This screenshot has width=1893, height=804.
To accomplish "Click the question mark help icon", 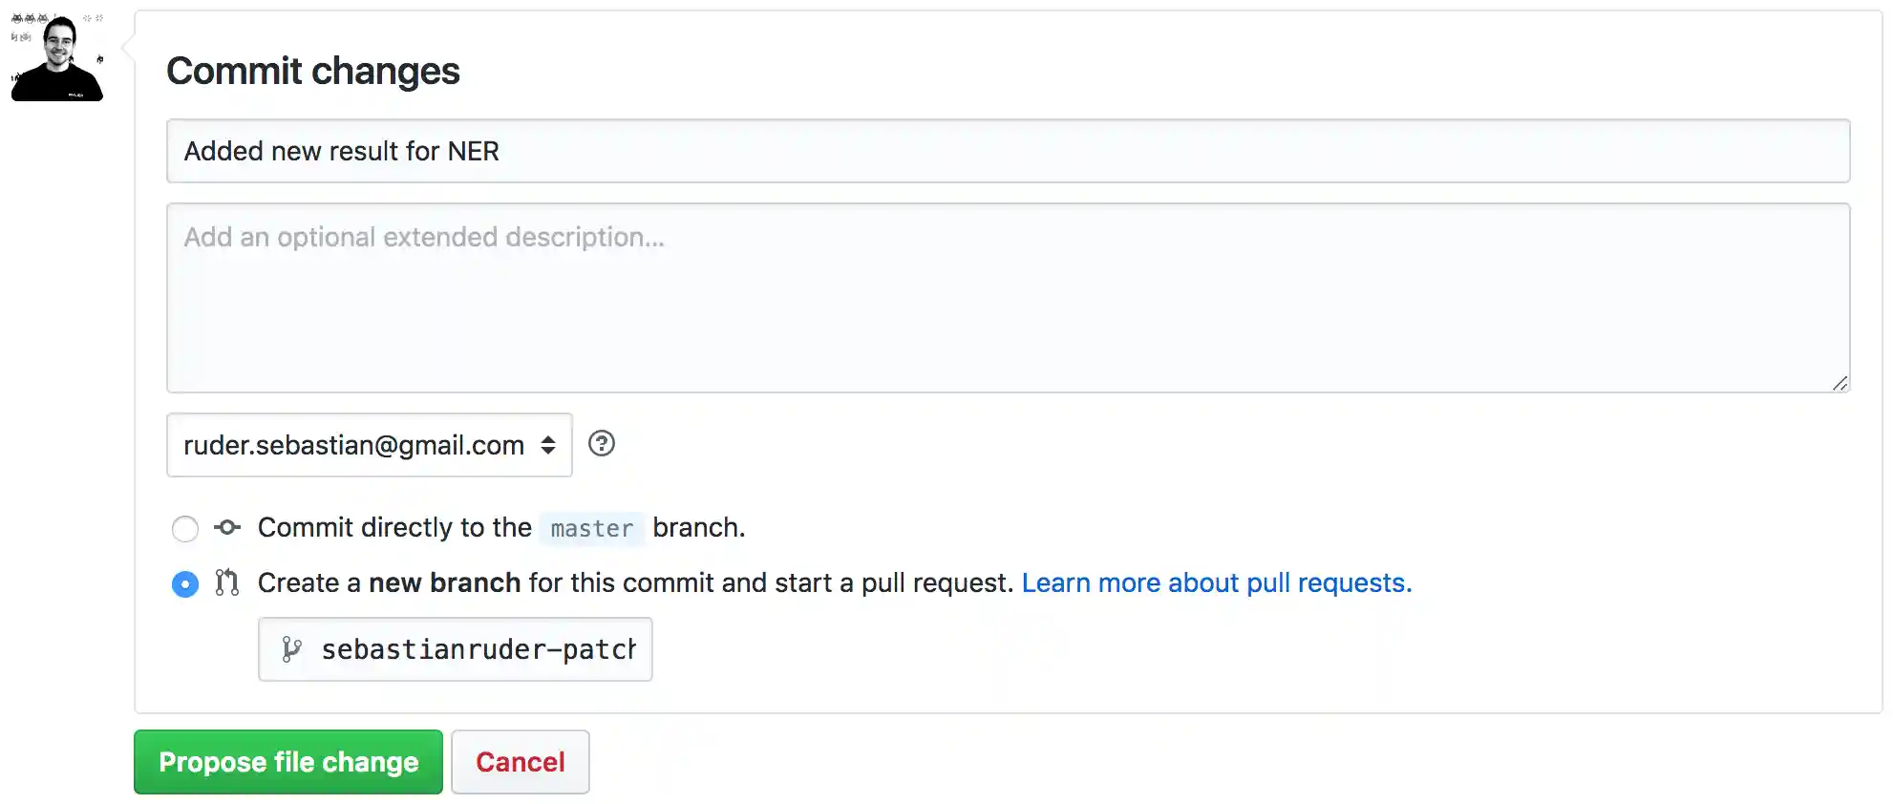I will click(x=602, y=444).
